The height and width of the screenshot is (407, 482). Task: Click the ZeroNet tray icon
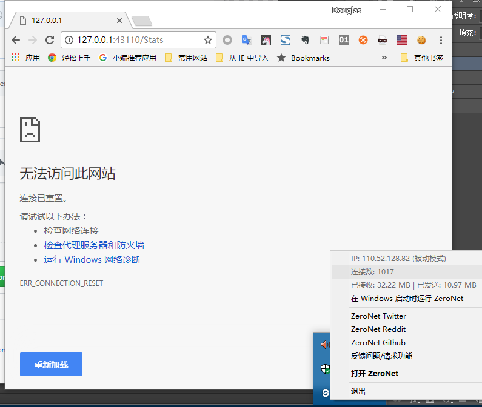point(325,393)
